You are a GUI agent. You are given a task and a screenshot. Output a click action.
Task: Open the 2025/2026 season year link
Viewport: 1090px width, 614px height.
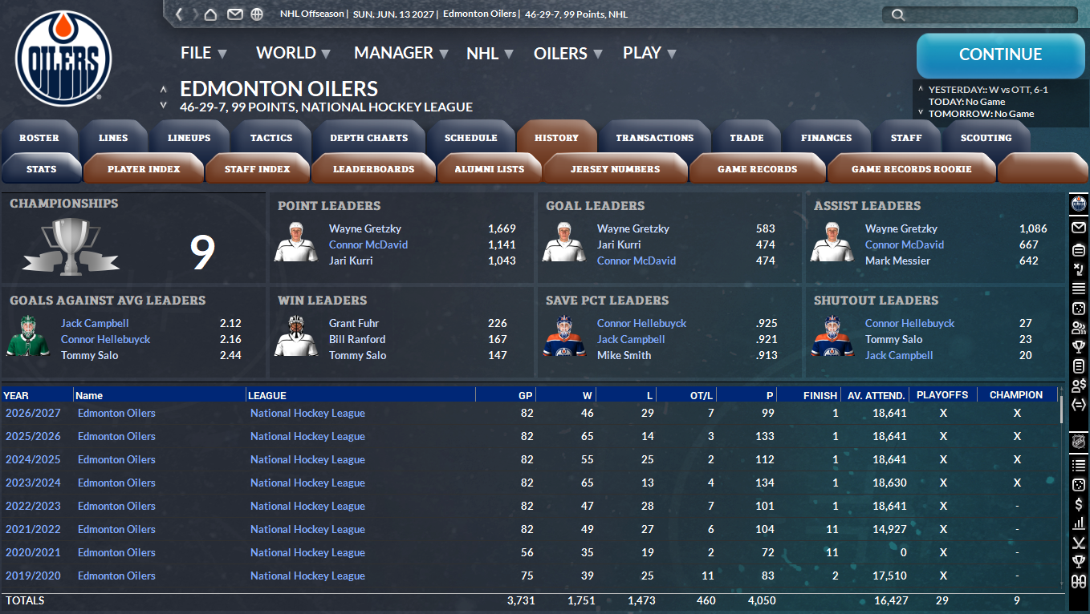[x=32, y=436]
